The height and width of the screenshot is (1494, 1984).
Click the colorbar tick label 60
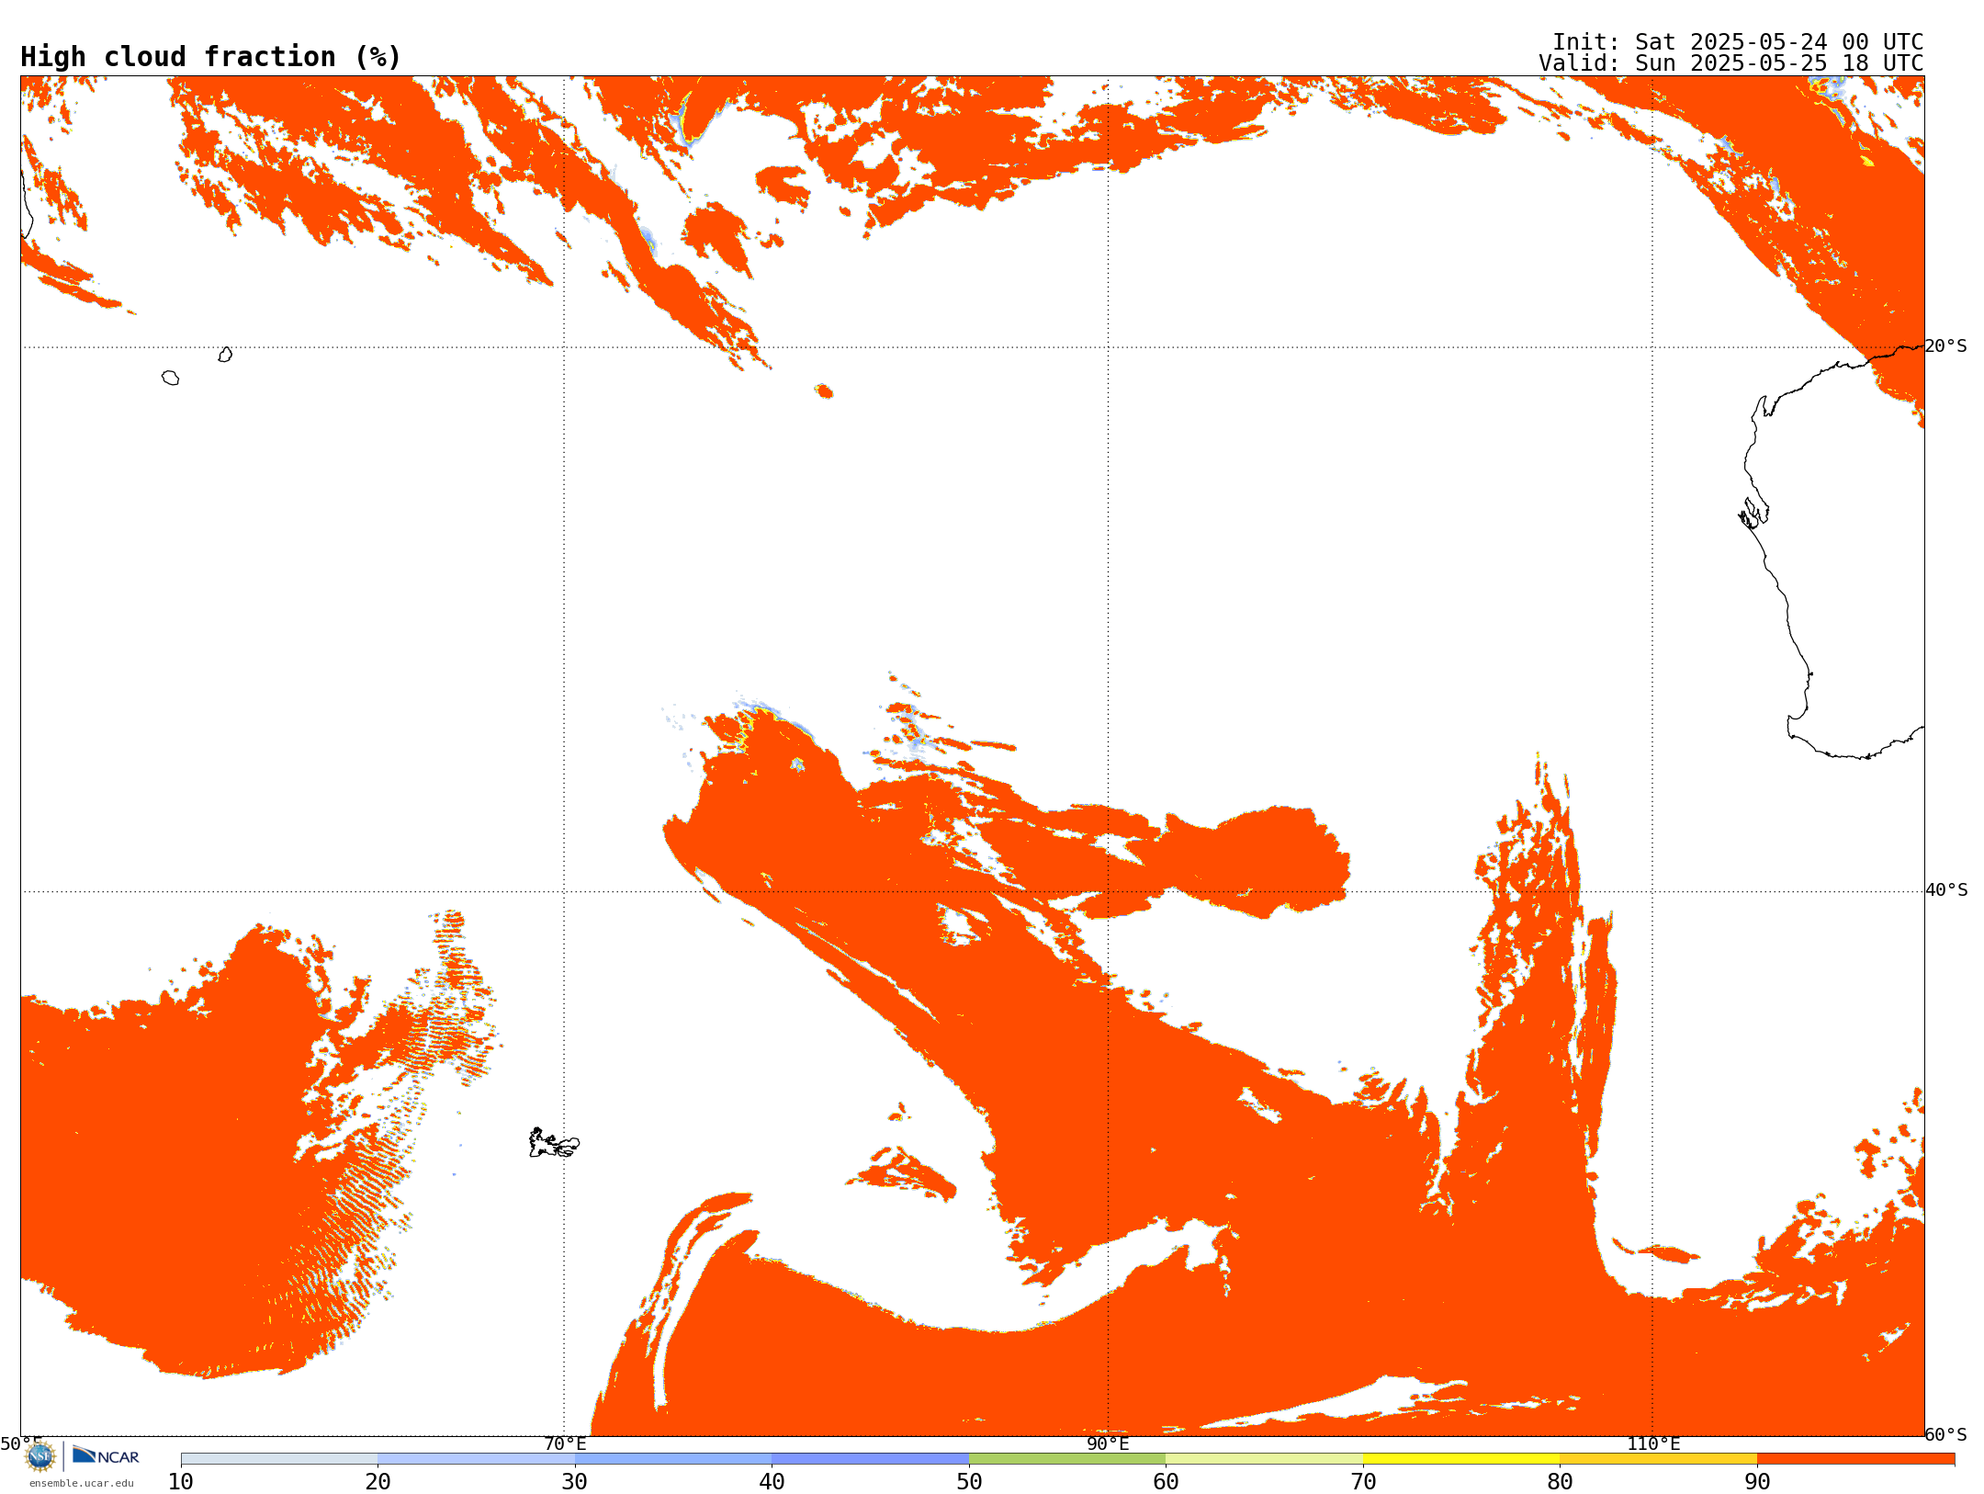[1166, 1482]
